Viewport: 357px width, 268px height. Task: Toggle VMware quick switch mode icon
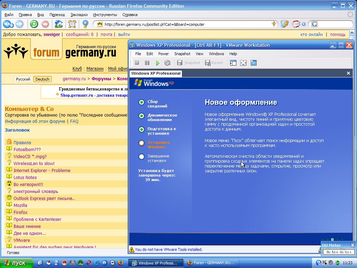254,63
